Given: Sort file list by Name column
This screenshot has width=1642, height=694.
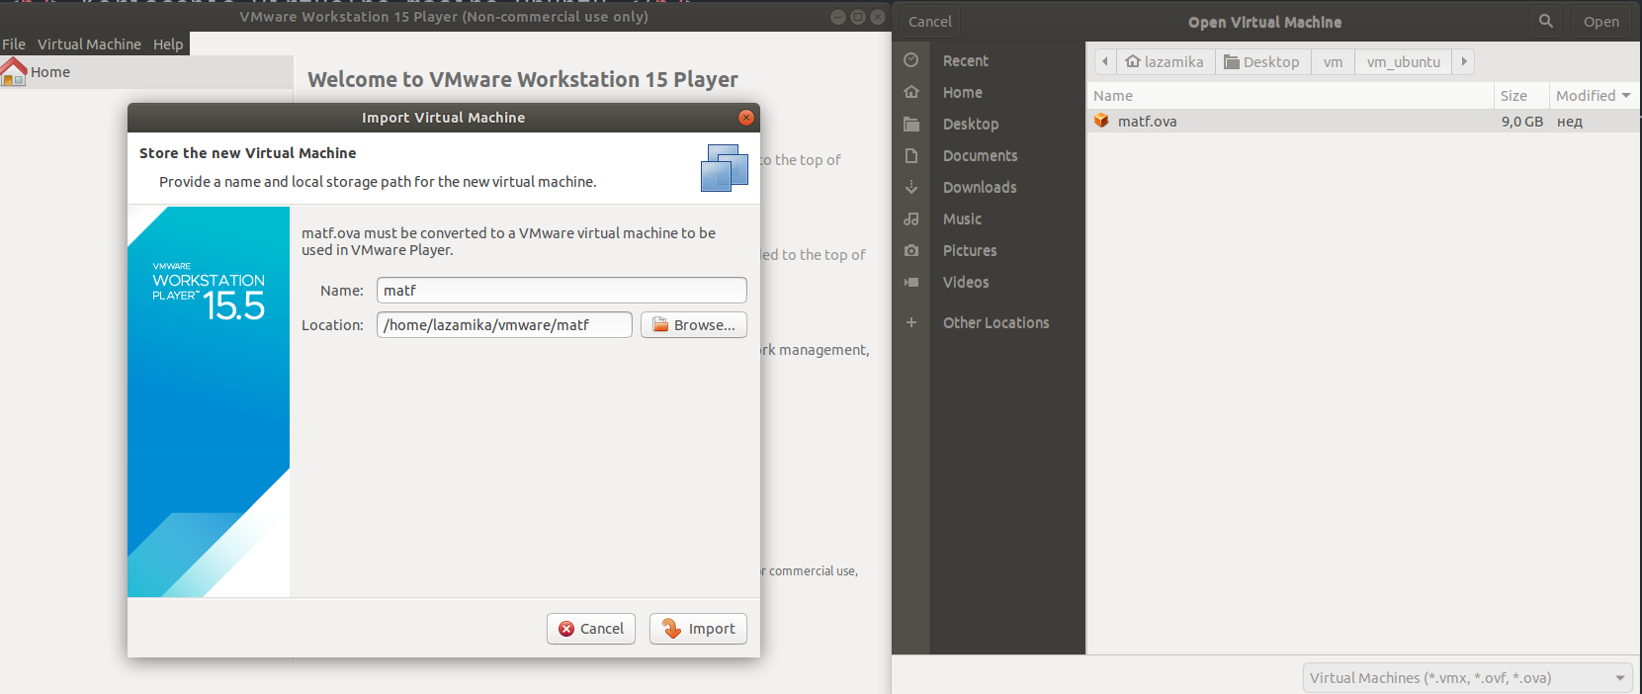Looking at the screenshot, I should pos(1290,95).
